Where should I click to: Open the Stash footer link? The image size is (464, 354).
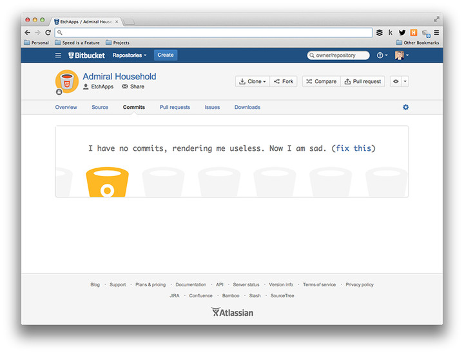tap(255, 296)
